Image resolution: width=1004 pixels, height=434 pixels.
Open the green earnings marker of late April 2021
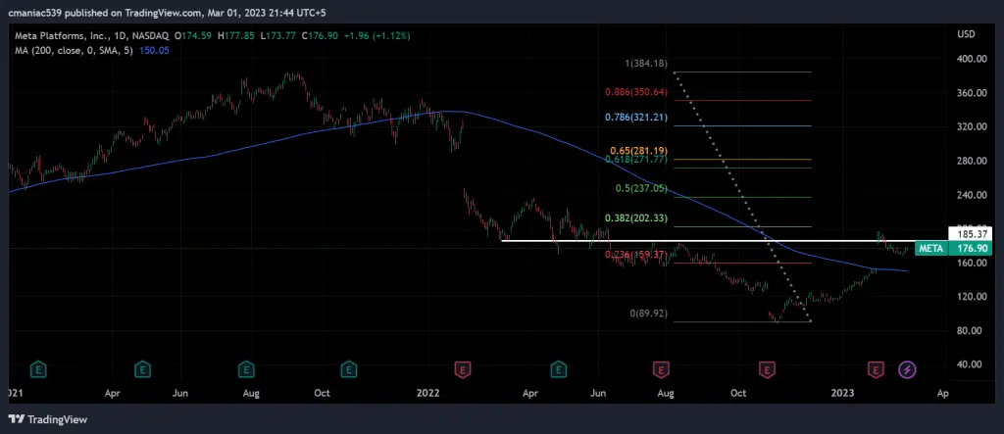click(142, 369)
